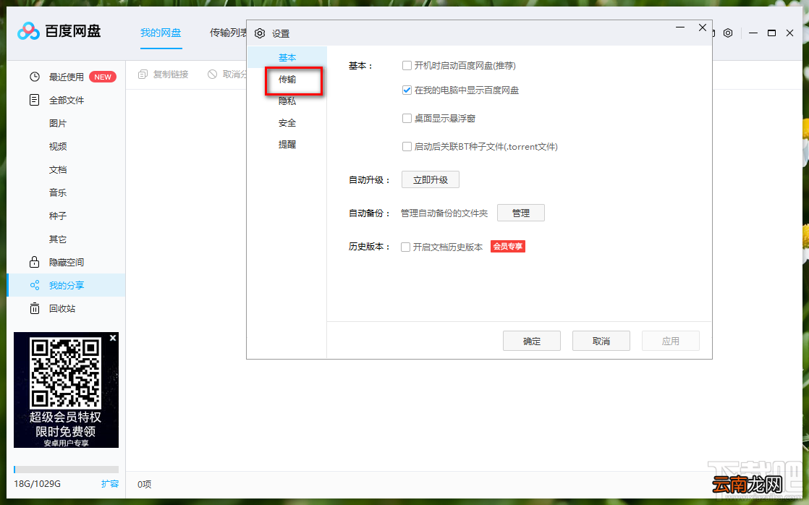
Task: Click the Baidu Netdisk logo icon
Action: click(28, 31)
